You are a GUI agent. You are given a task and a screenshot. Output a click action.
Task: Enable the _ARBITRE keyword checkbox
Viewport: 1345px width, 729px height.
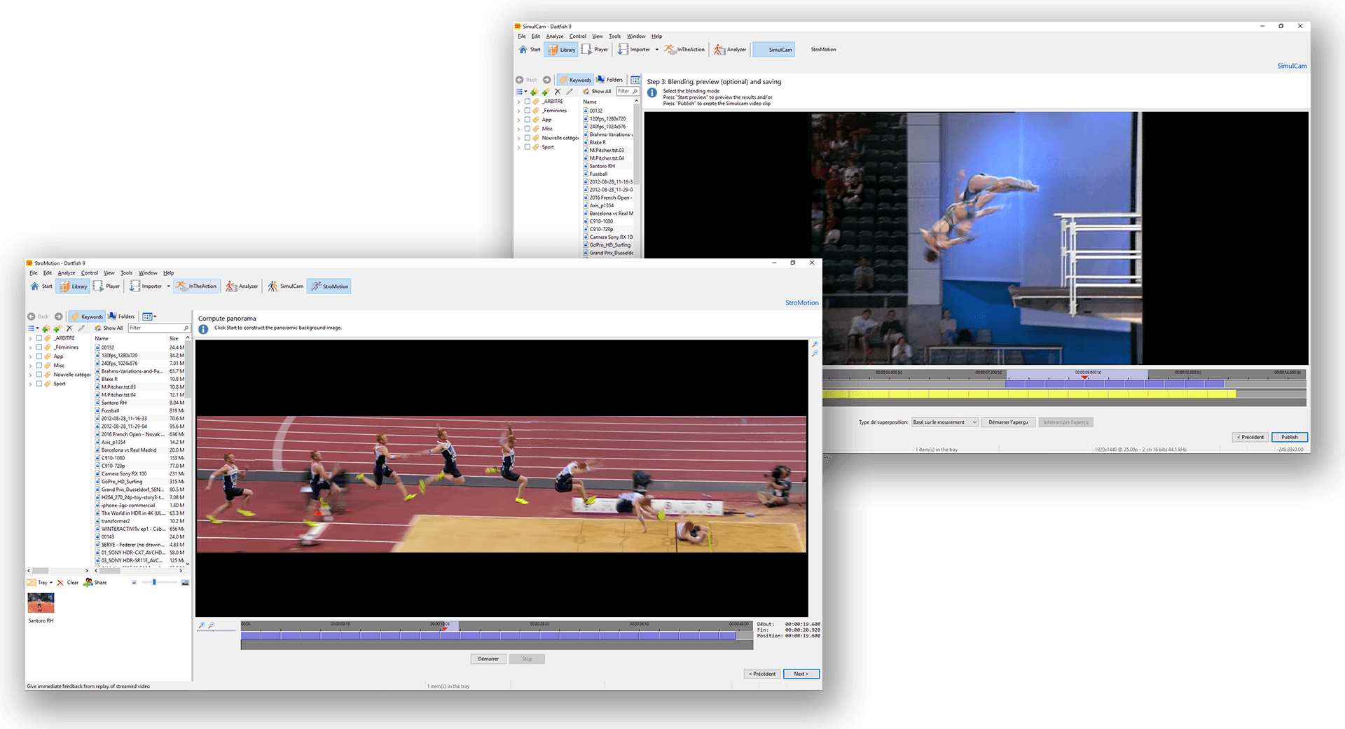click(x=39, y=338)
